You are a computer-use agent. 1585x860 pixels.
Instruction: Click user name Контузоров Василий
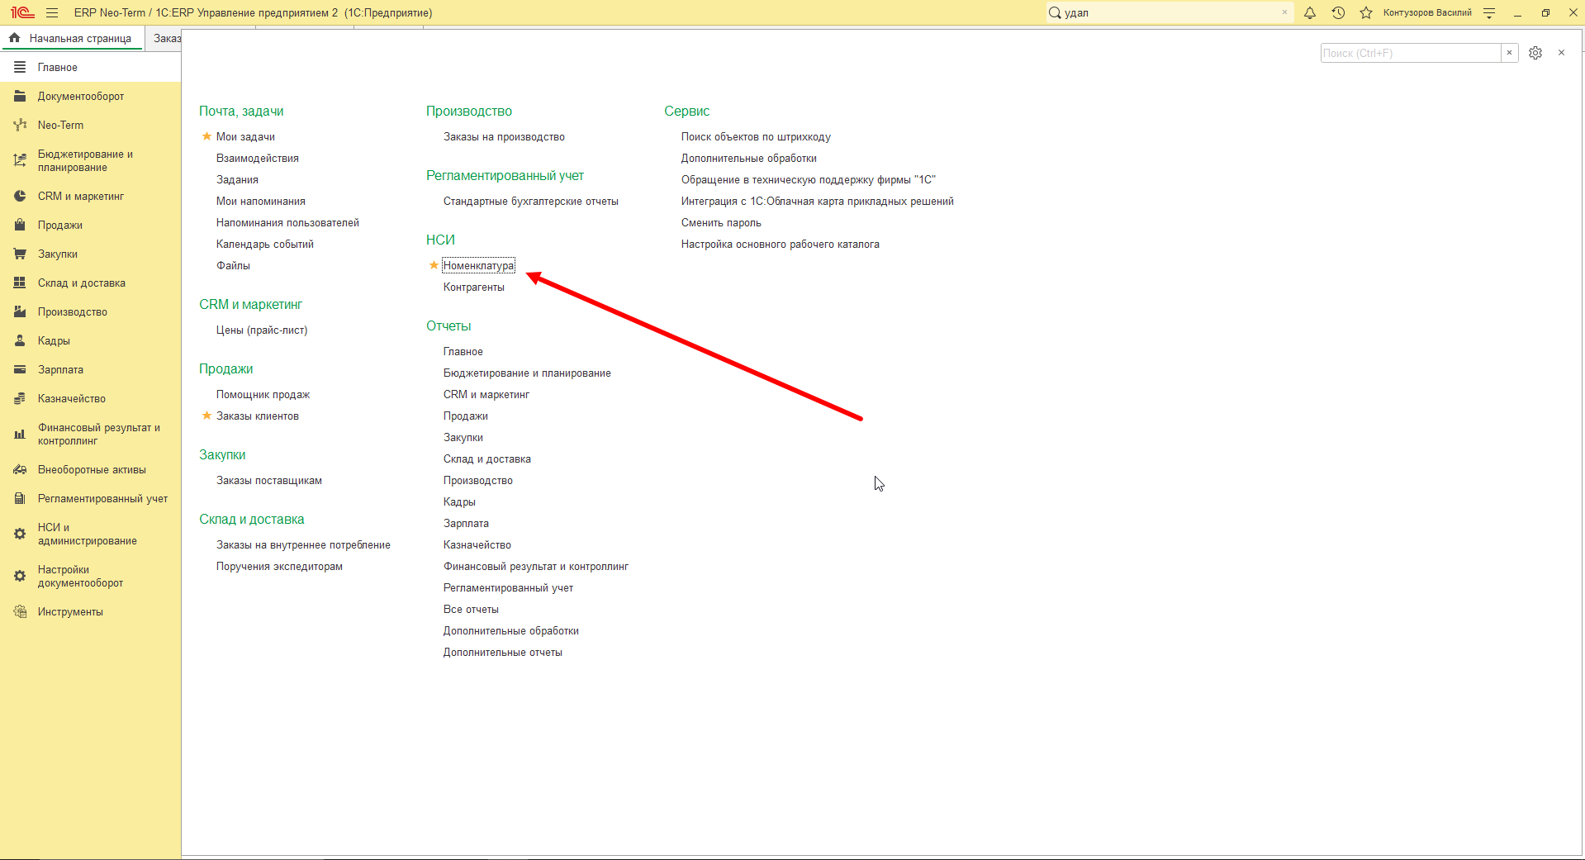click(x=1427, y=12)
